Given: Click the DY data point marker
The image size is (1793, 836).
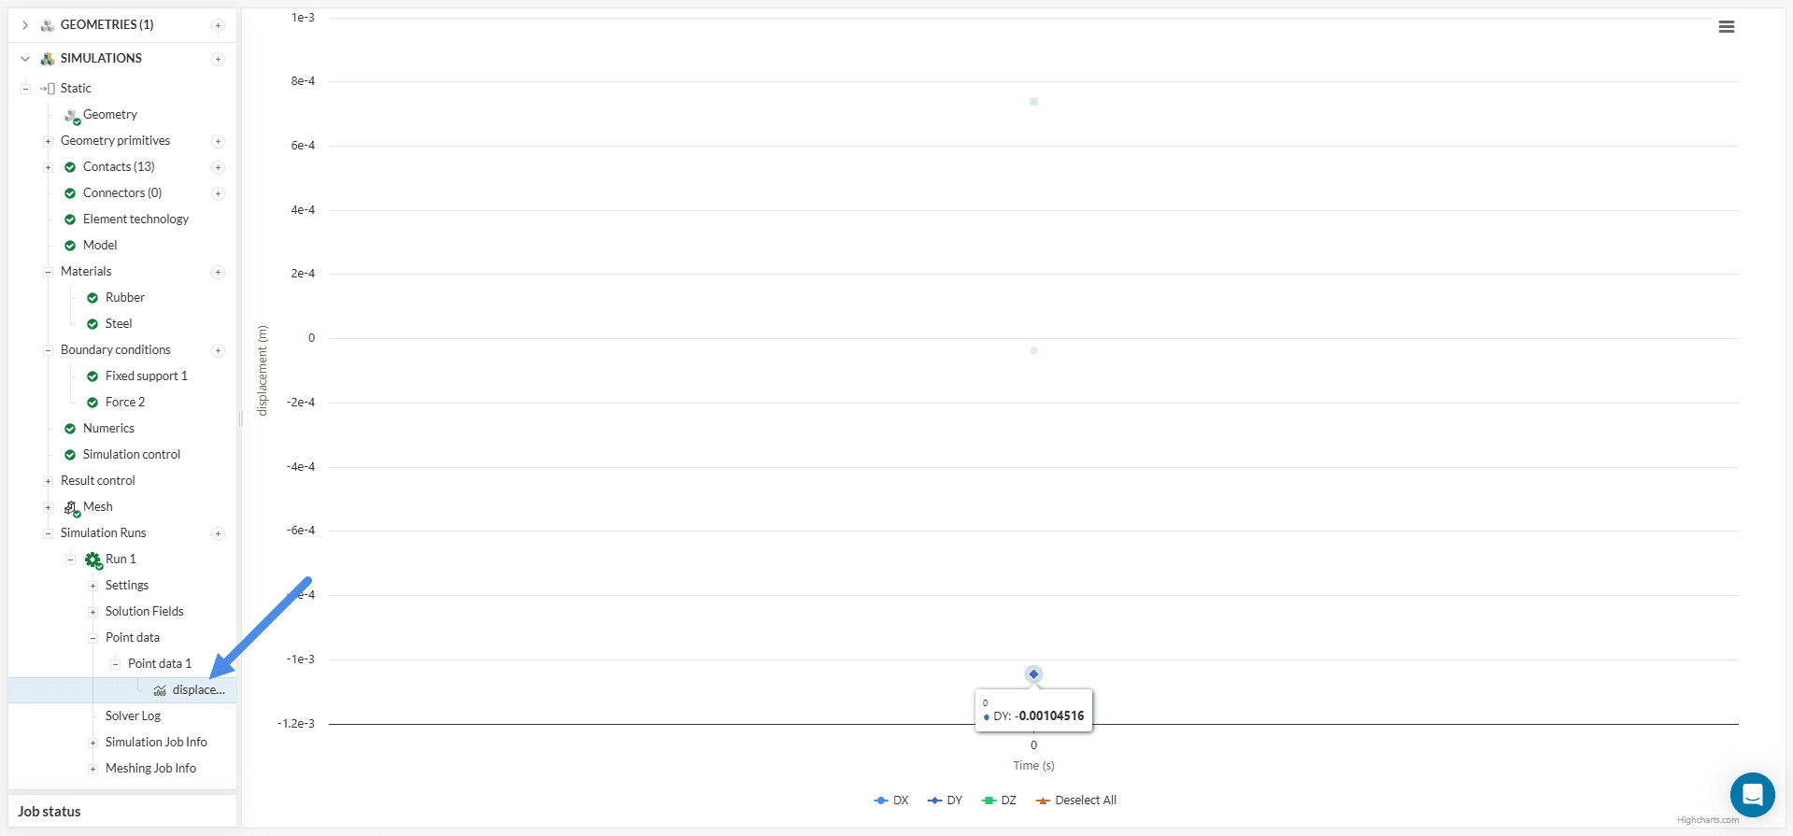Looking at the screenshot, I should (x=1033, y=674).
